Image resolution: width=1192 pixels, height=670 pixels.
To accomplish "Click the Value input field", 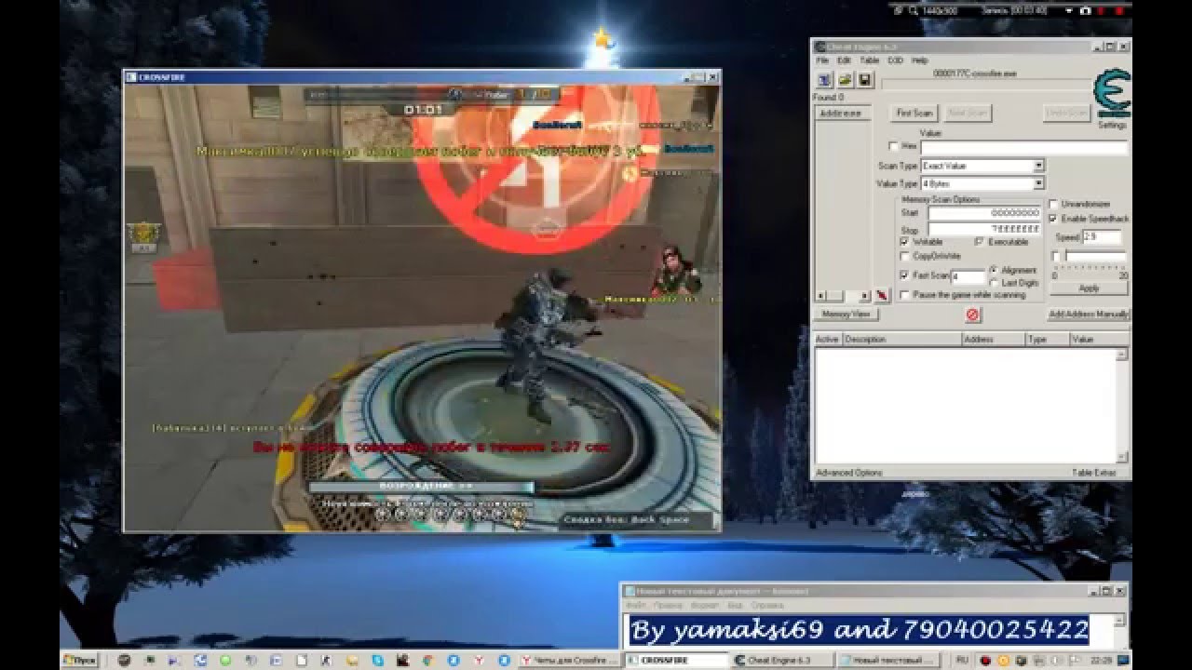I will click(x=1023, y=147).
